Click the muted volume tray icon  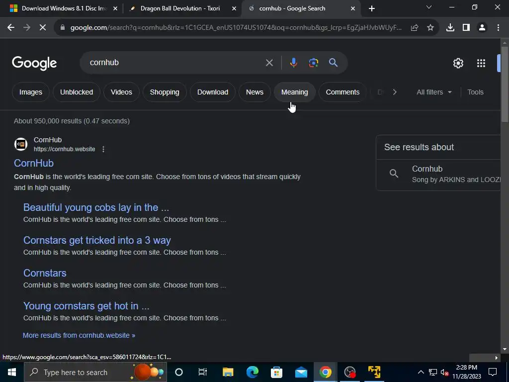444,372
